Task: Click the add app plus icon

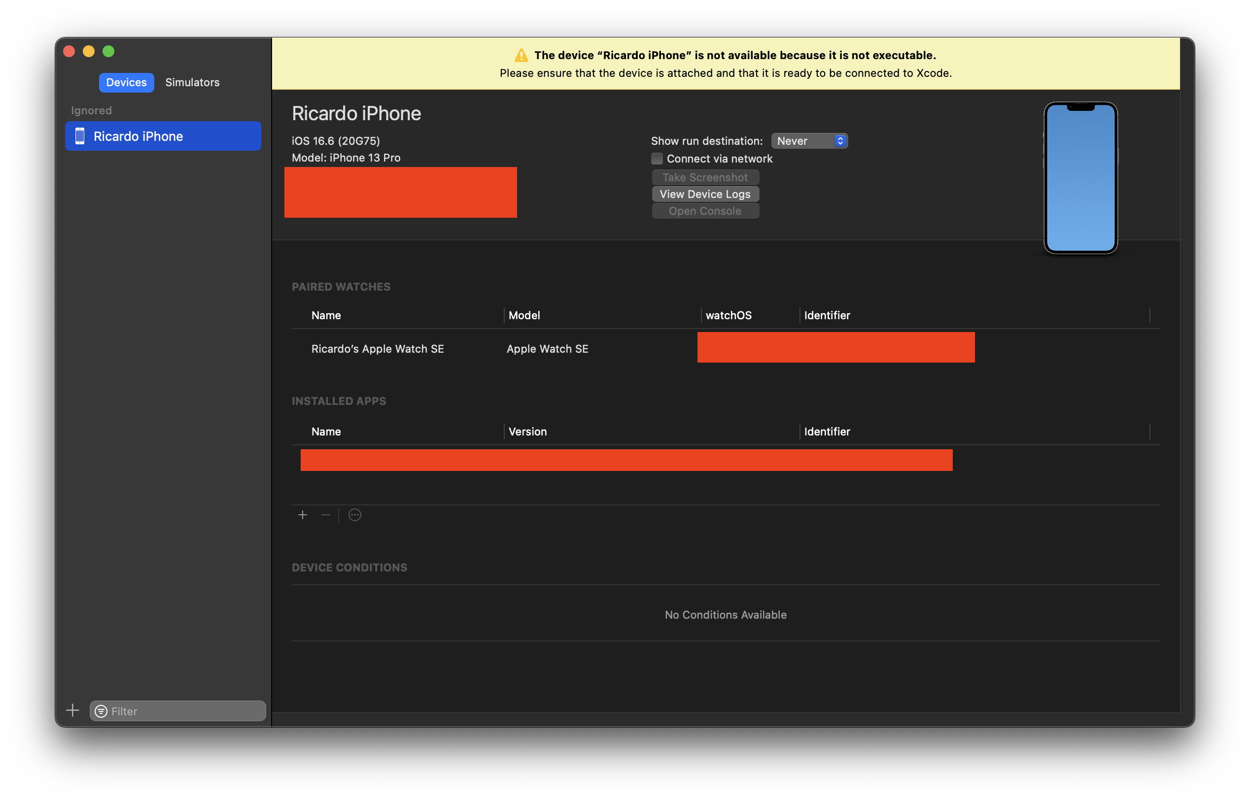Action: click(303, 515)
